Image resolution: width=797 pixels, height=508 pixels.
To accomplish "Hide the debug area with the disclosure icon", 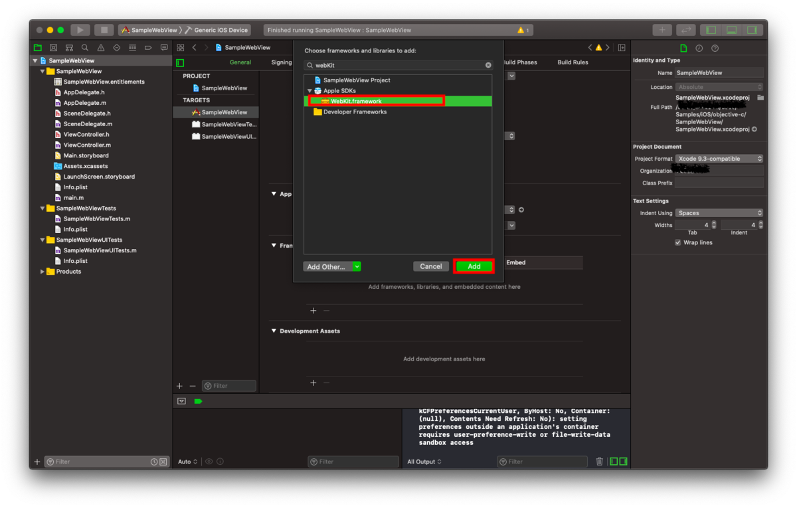I will tap(181, 401).
